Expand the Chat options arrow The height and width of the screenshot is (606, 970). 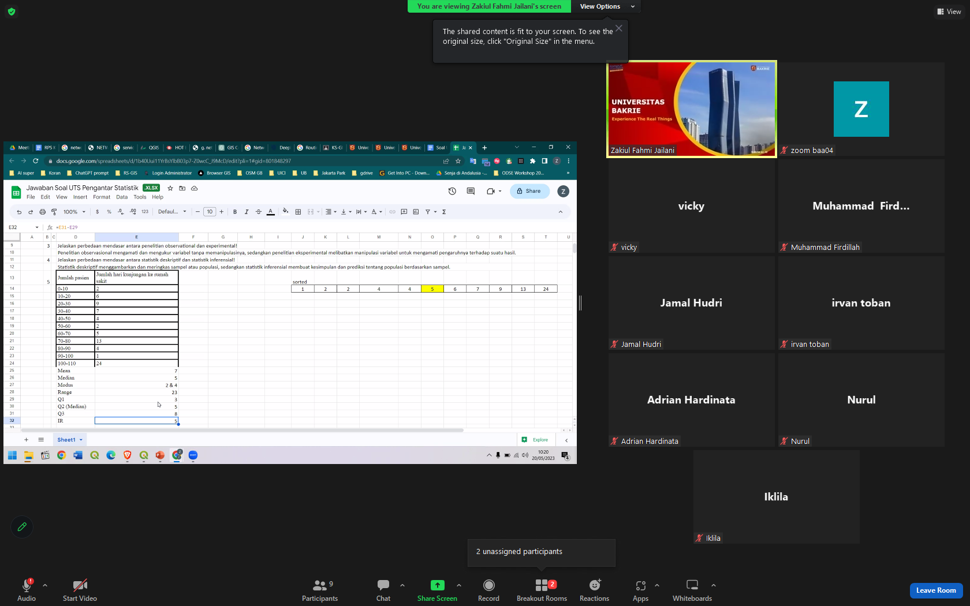tap(402, 585)
